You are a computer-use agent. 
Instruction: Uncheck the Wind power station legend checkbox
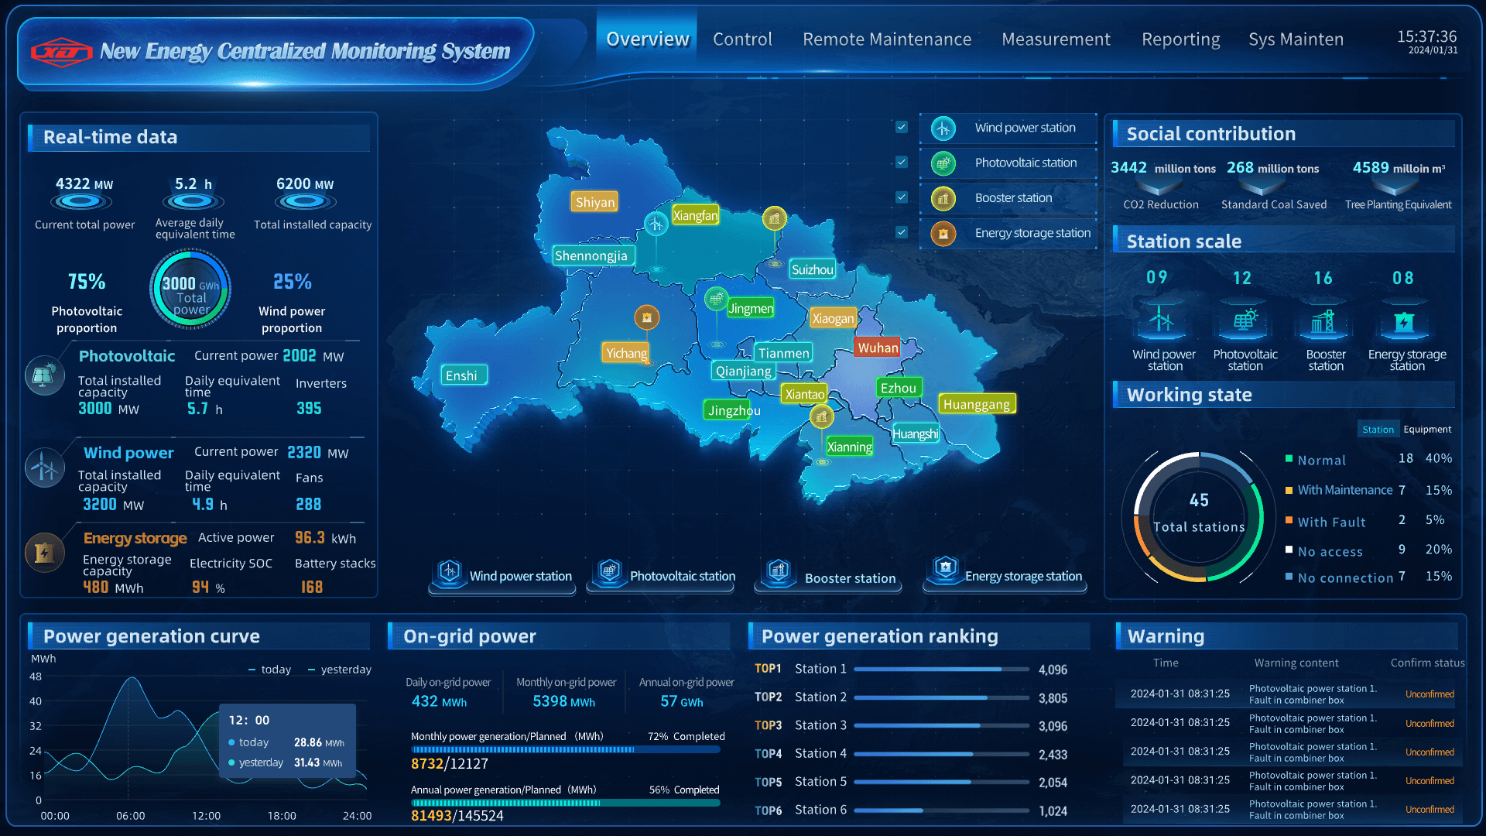[902, 127]
